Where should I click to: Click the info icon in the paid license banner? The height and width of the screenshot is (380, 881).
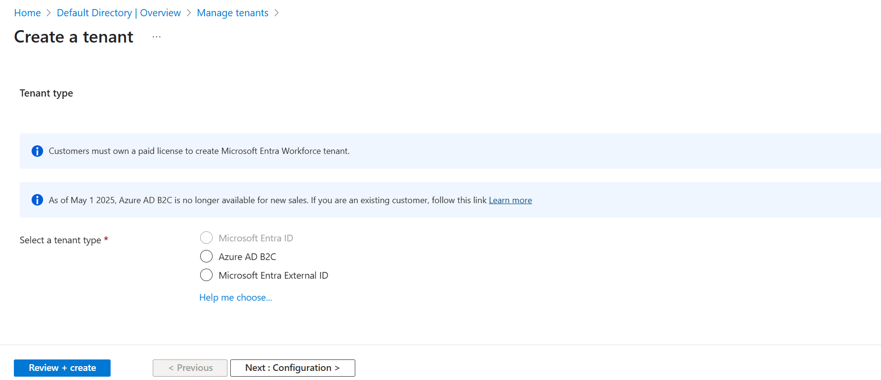[37, 151]
